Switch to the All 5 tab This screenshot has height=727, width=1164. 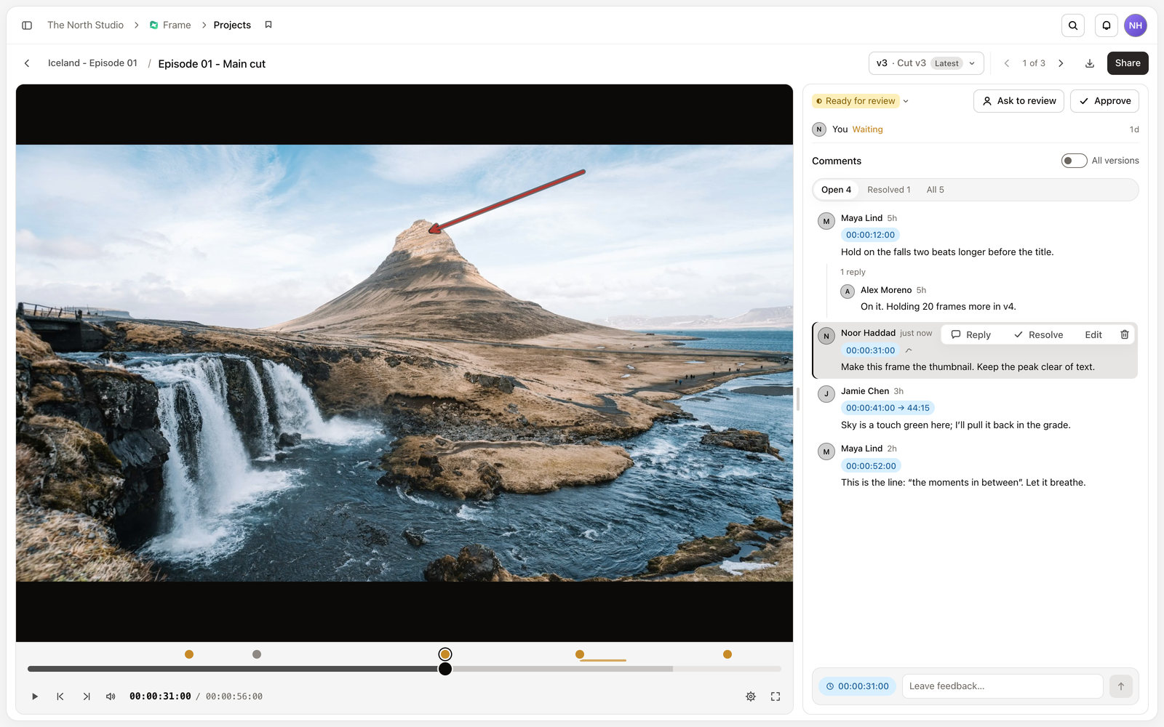(x=935, y=190)
